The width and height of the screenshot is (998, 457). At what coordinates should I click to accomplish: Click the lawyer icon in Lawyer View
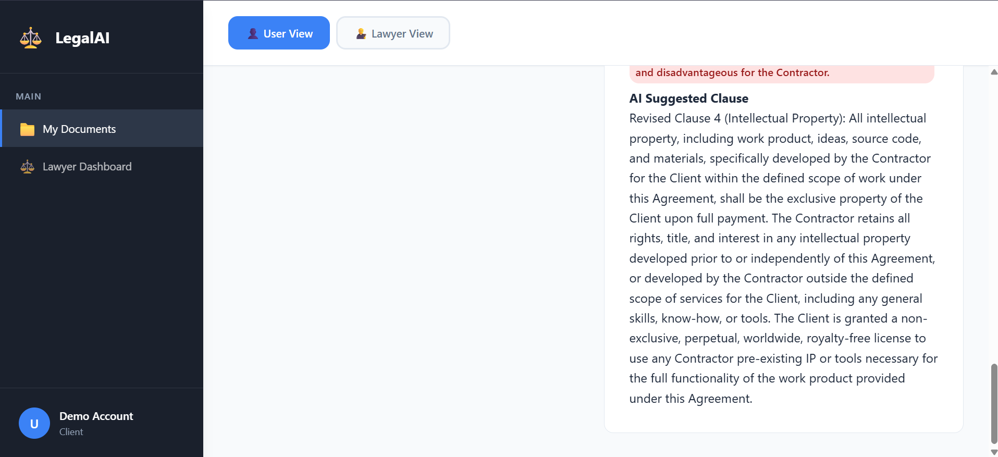click(x=361, y=34)
